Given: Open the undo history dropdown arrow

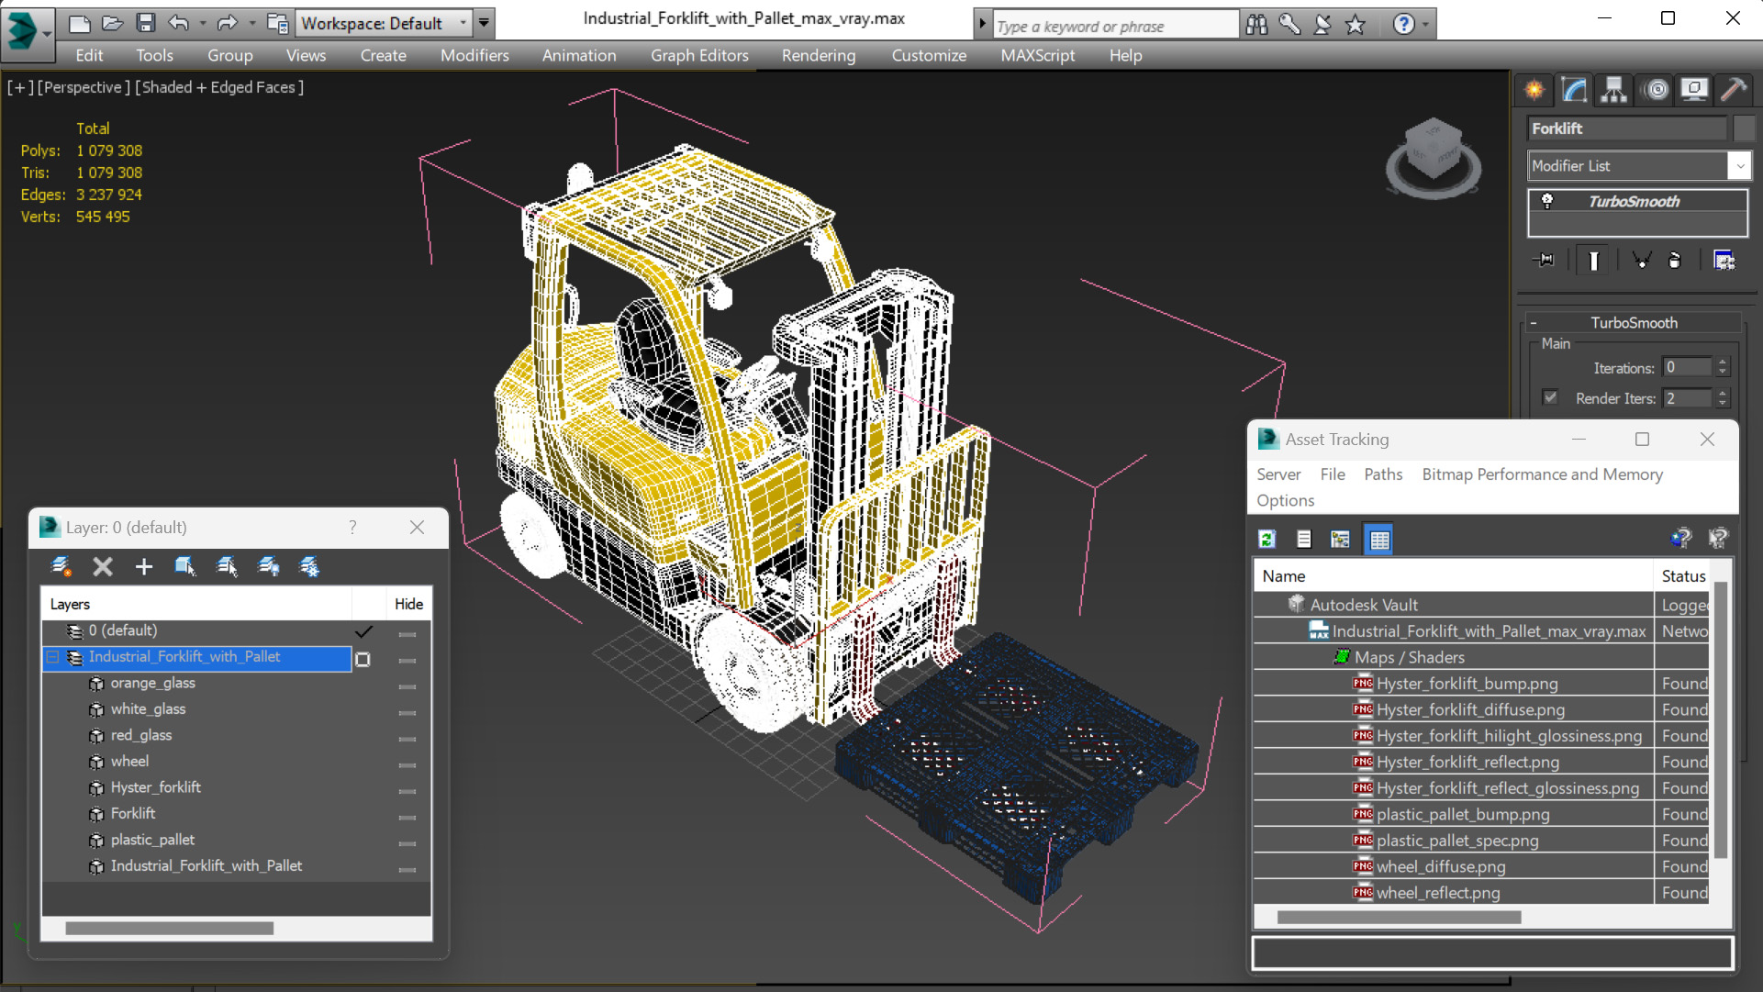Looking at the screenshot, I should point(203,23).
